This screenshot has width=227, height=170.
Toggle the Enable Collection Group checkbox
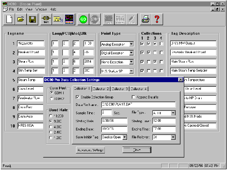point(78,97)
